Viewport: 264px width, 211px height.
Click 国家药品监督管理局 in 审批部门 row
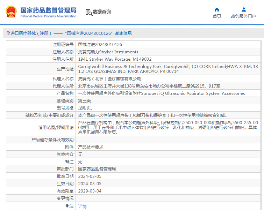pos(97,169)
